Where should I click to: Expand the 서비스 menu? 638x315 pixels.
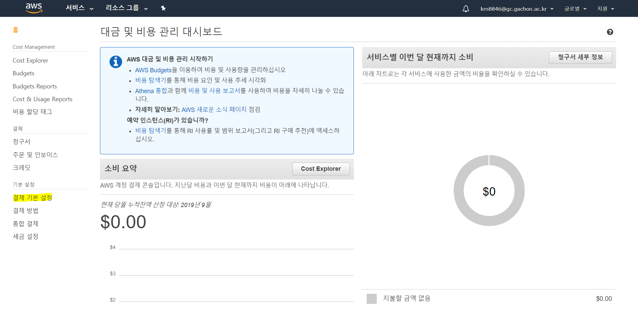pos(79,8)
